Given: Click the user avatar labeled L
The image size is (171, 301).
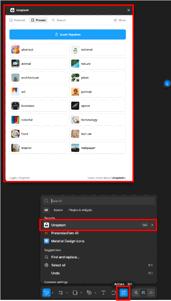Looking at the screenshot, I should 167,83.
